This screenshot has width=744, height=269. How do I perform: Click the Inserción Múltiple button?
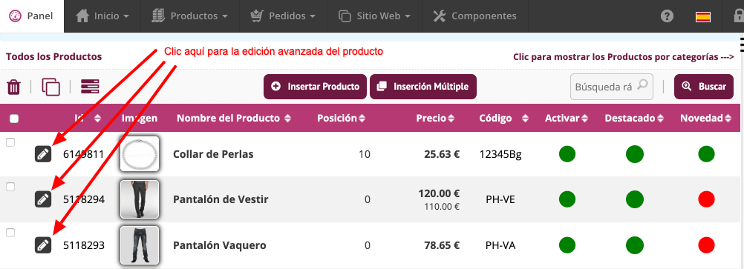[422, 87]
